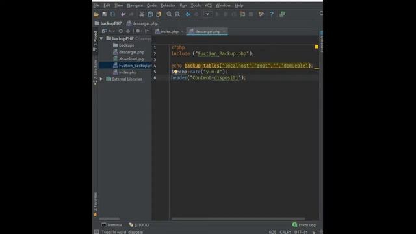Open the VCS menu

point(208,5)
